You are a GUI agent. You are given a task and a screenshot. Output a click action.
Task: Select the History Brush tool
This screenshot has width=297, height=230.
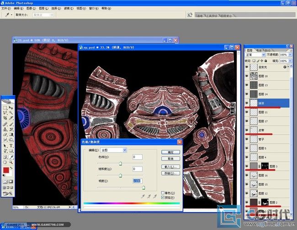11,130
